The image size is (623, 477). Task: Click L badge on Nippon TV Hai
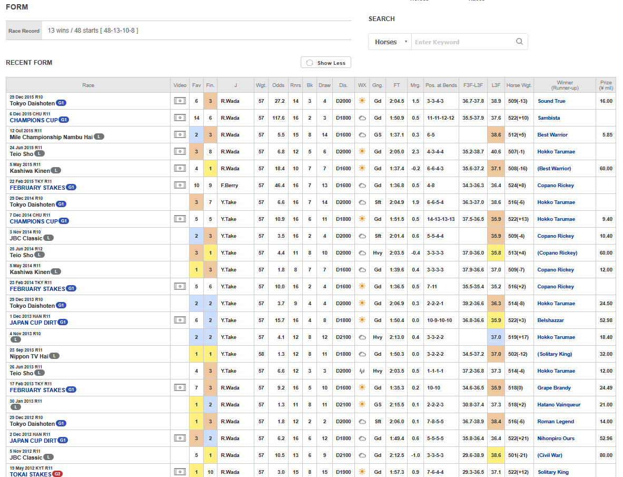pos(54,356)
